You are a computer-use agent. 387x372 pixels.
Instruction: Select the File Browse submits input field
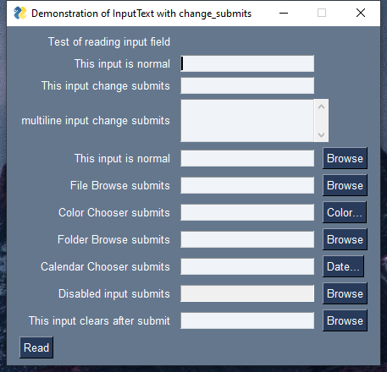(247, 185)
